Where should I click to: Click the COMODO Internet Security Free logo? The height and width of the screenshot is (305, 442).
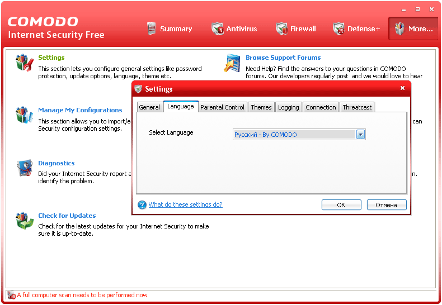coord(56,28)
